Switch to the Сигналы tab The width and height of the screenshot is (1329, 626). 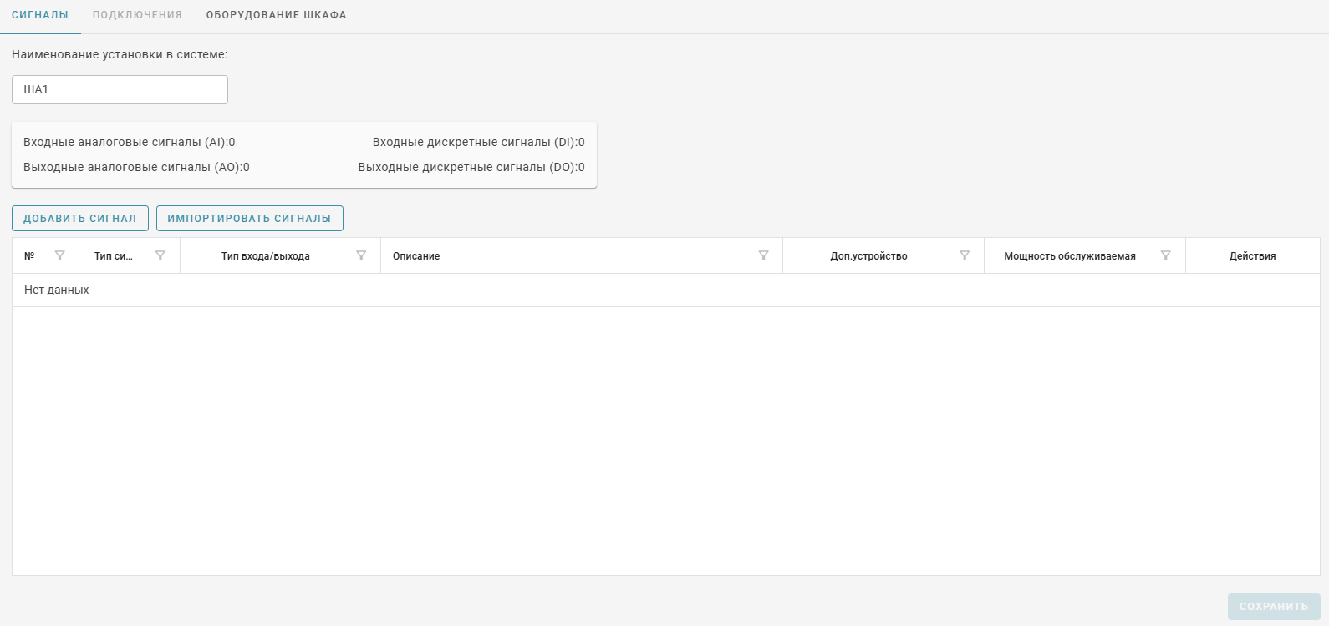coord(40,15)
